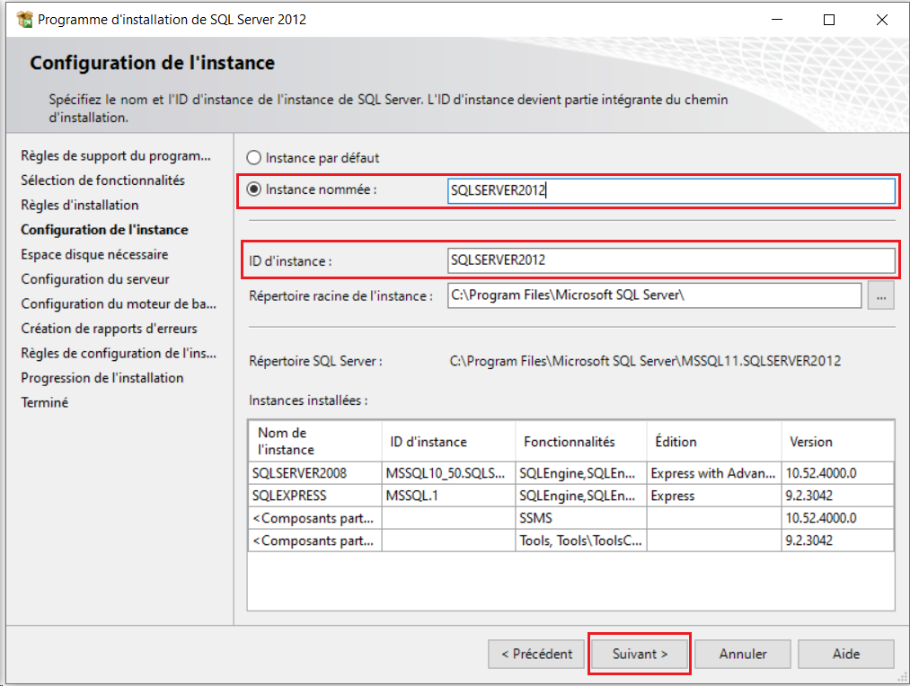This screenshot has height=686, width=910.
Task: Select the SQLEXPRESS instance row
Action: pyautogui.click(x=571, y=496)
